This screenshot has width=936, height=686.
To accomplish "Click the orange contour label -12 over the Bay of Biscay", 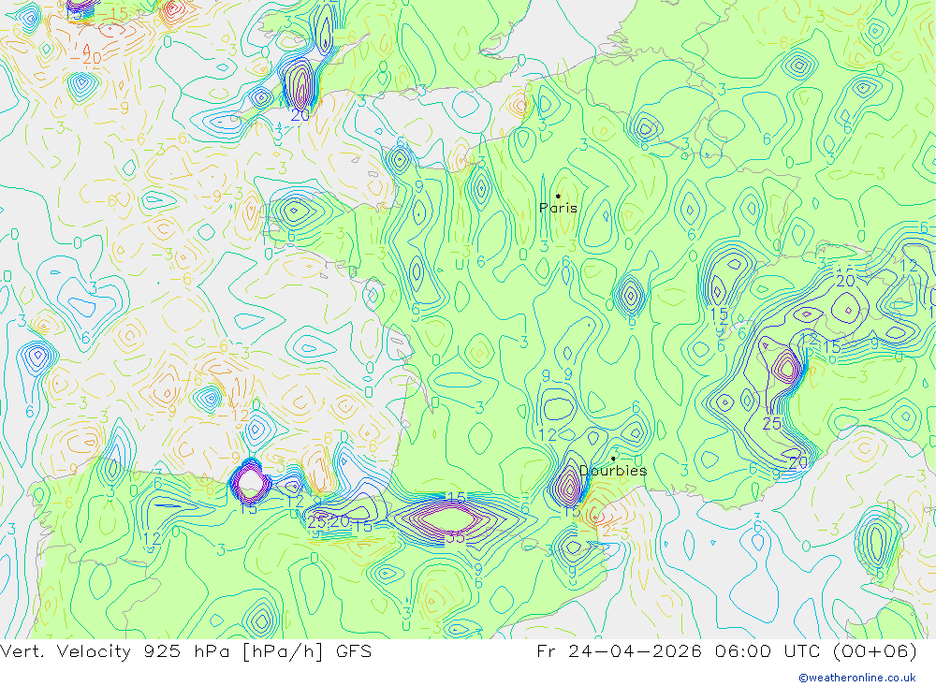I will pos(235,416).
